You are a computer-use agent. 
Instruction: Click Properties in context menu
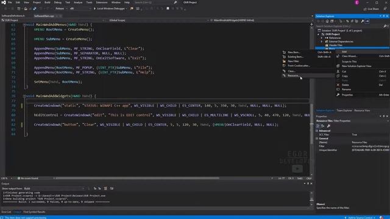363,95
